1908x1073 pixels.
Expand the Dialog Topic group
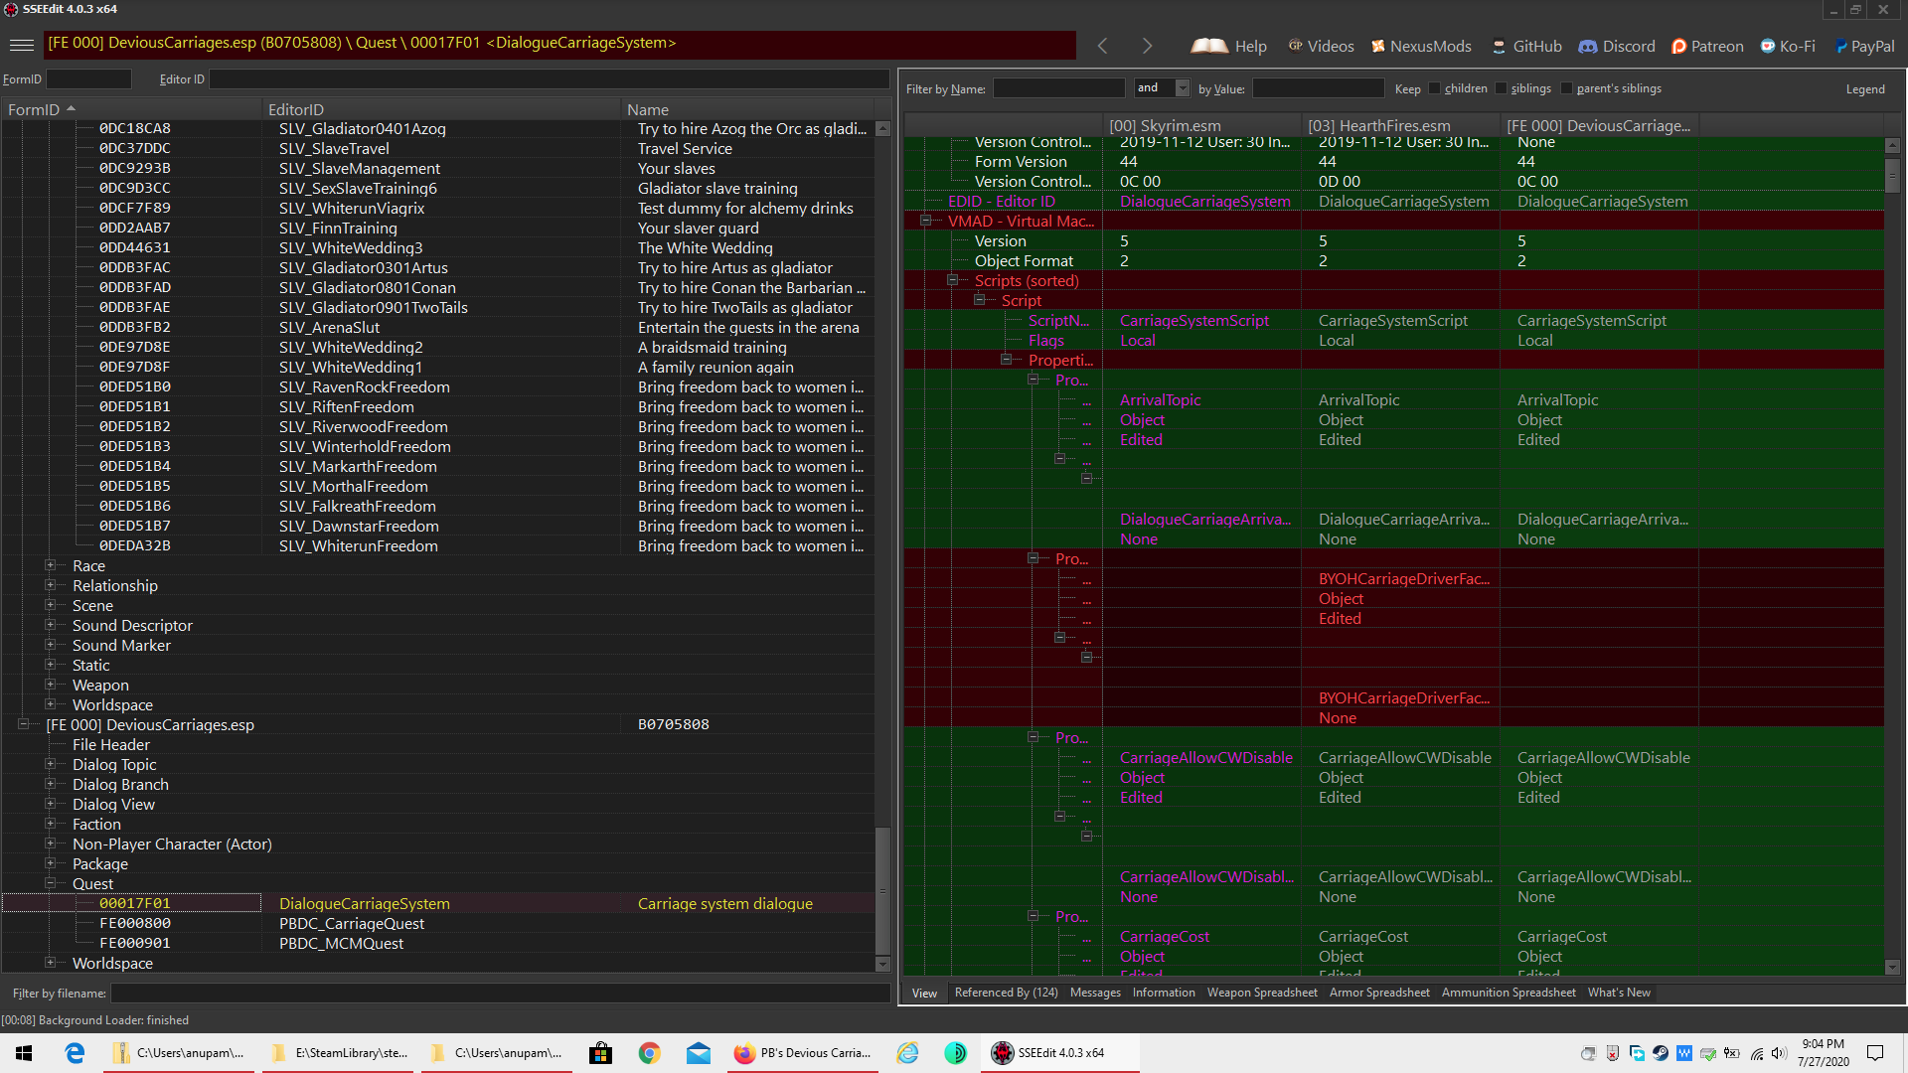pyautogui.click(x=50, y=764)
